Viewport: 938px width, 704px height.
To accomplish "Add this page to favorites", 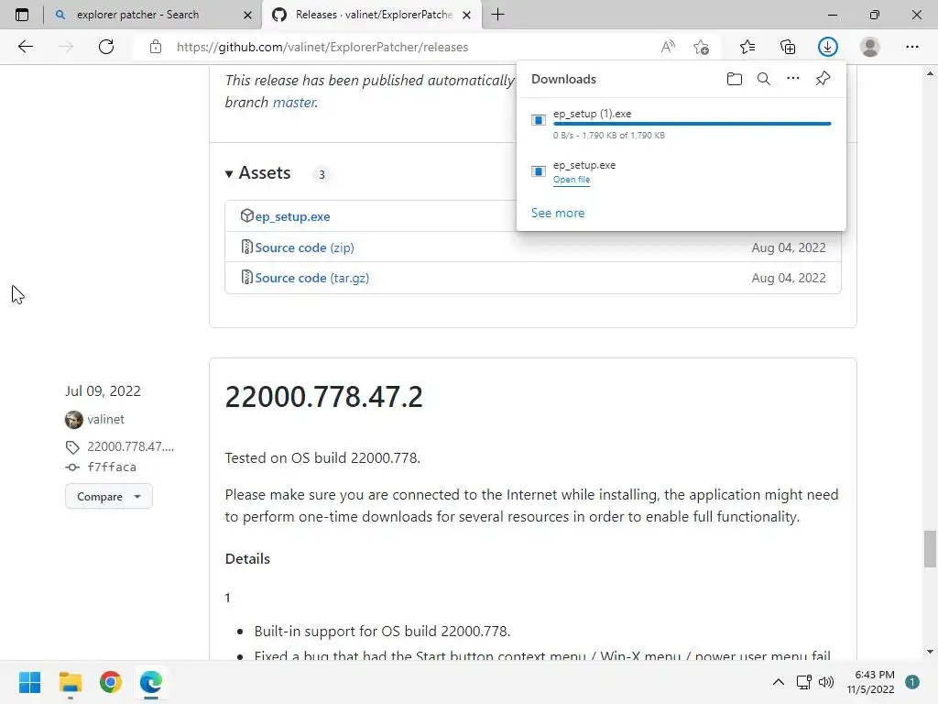I will 701,47.
